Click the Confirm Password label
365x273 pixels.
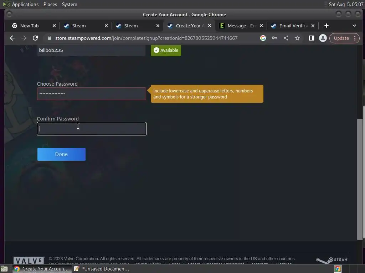point(58,119)
